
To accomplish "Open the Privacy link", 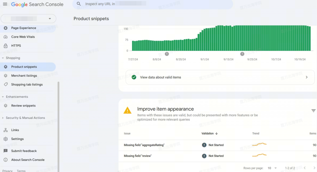I will coord(7,170).
